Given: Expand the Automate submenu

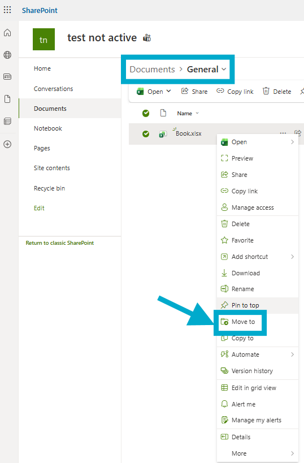Looking at the screenshot, I should click(x=292, y=354).
